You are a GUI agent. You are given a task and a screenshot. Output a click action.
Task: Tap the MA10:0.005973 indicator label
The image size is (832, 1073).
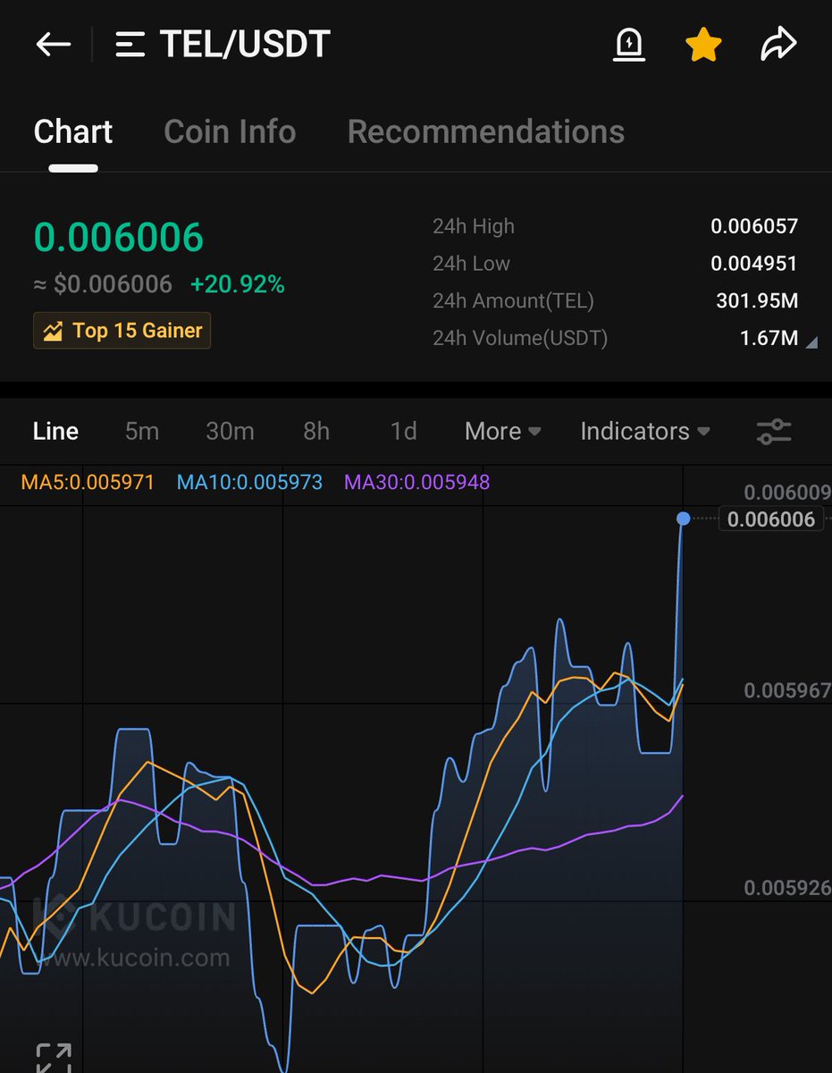[249, 483]
